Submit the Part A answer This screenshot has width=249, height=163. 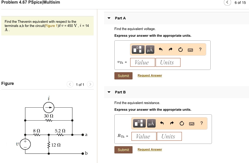click(123, 76)
